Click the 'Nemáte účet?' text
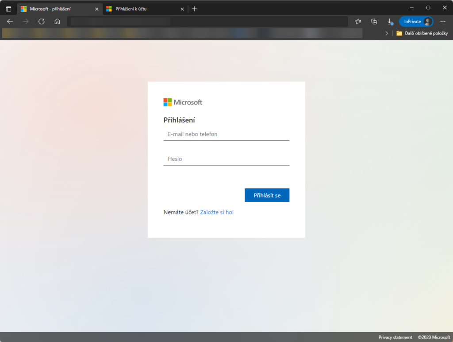 [x=181, y=212]
